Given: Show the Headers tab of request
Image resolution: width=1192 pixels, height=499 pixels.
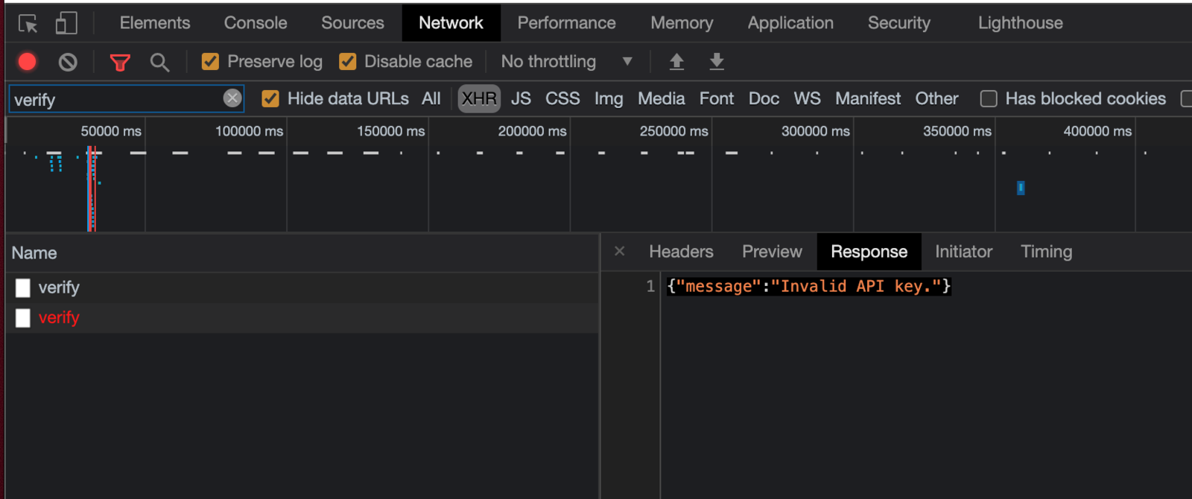Looking at the screenshot, I should tap(681, 252).
